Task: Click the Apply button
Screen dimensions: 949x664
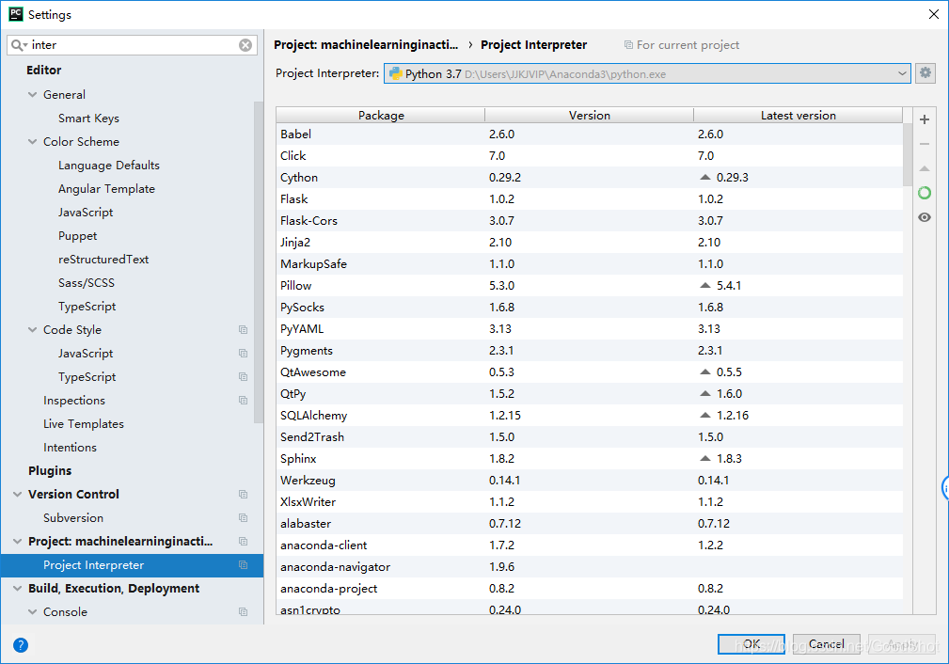Action: click(x=902, y=644)
